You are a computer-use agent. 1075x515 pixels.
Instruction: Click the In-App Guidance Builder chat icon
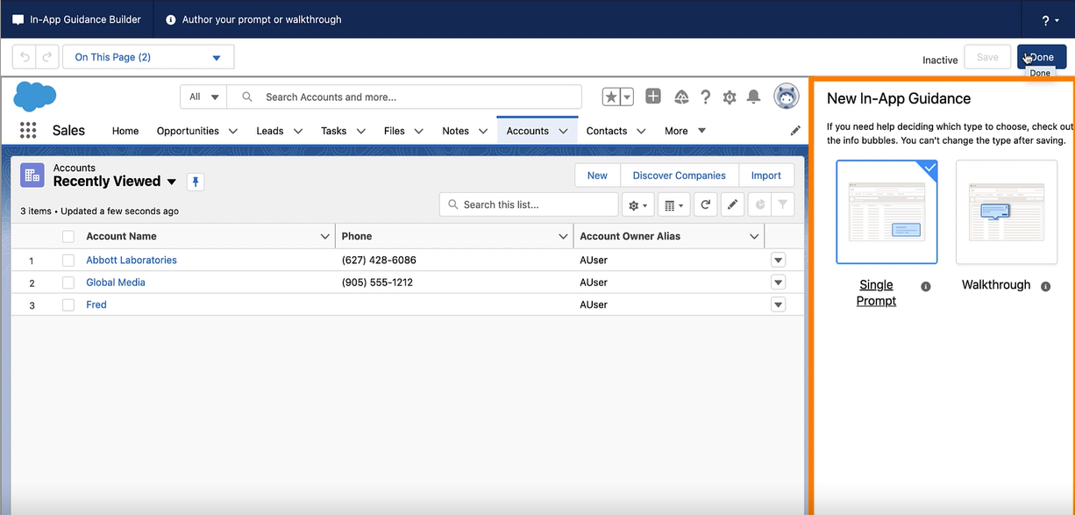coord(18,19)
